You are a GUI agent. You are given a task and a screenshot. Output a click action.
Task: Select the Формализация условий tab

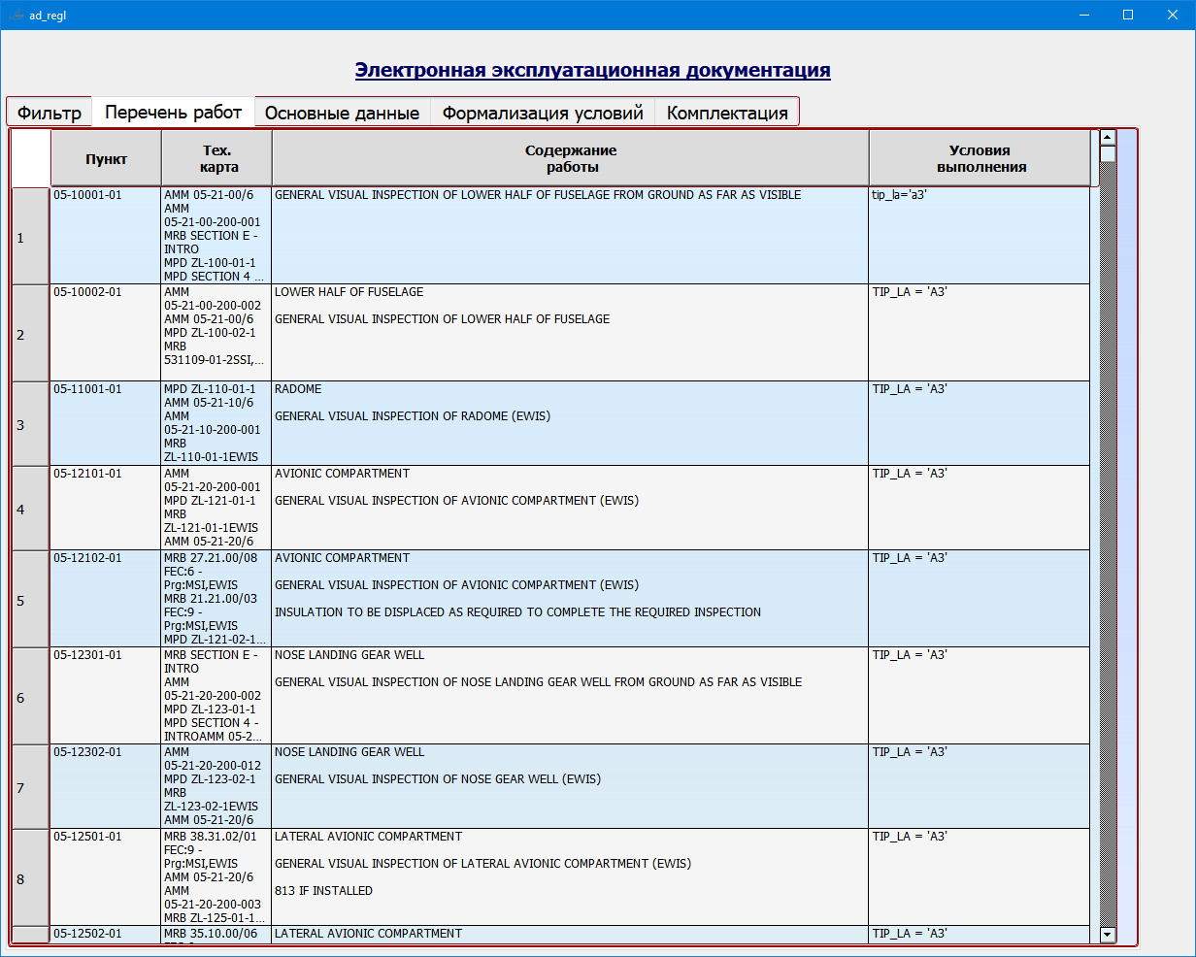pos(543,113)
